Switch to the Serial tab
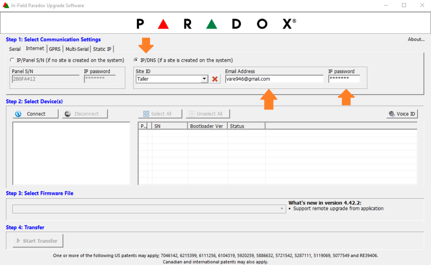 [15, 49]
